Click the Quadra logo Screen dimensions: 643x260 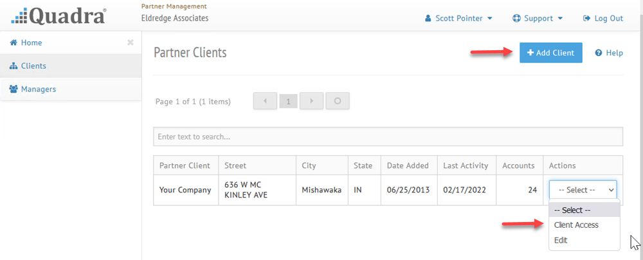[59, 15]
